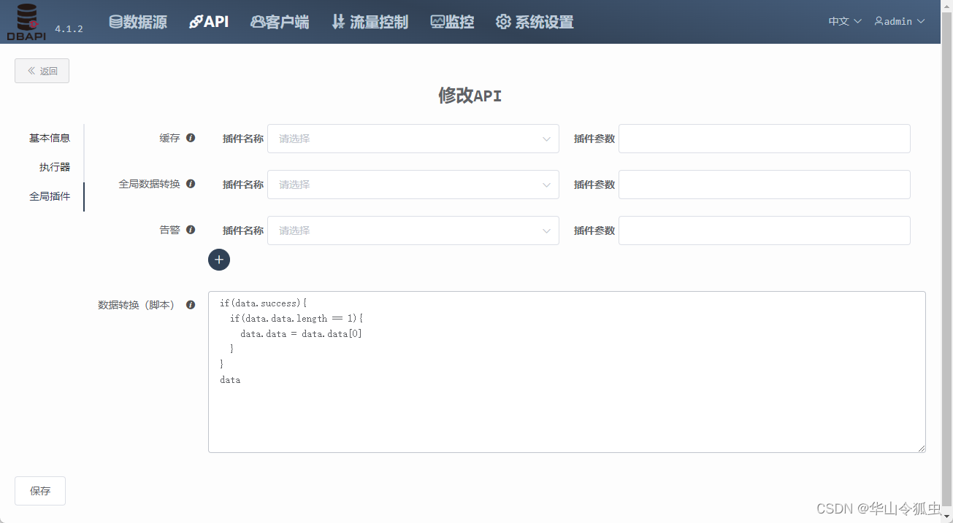This screenshot has width=953, height=523.
Task: Open the admin account menu
Action: pyautogui.click(x=899, y=21)
